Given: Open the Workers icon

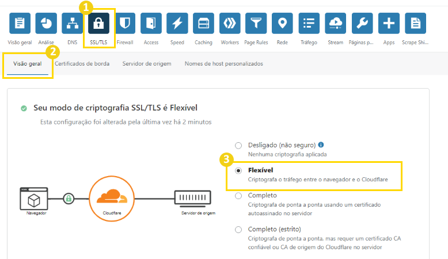Looking at the screenshot, I should 230,23.
